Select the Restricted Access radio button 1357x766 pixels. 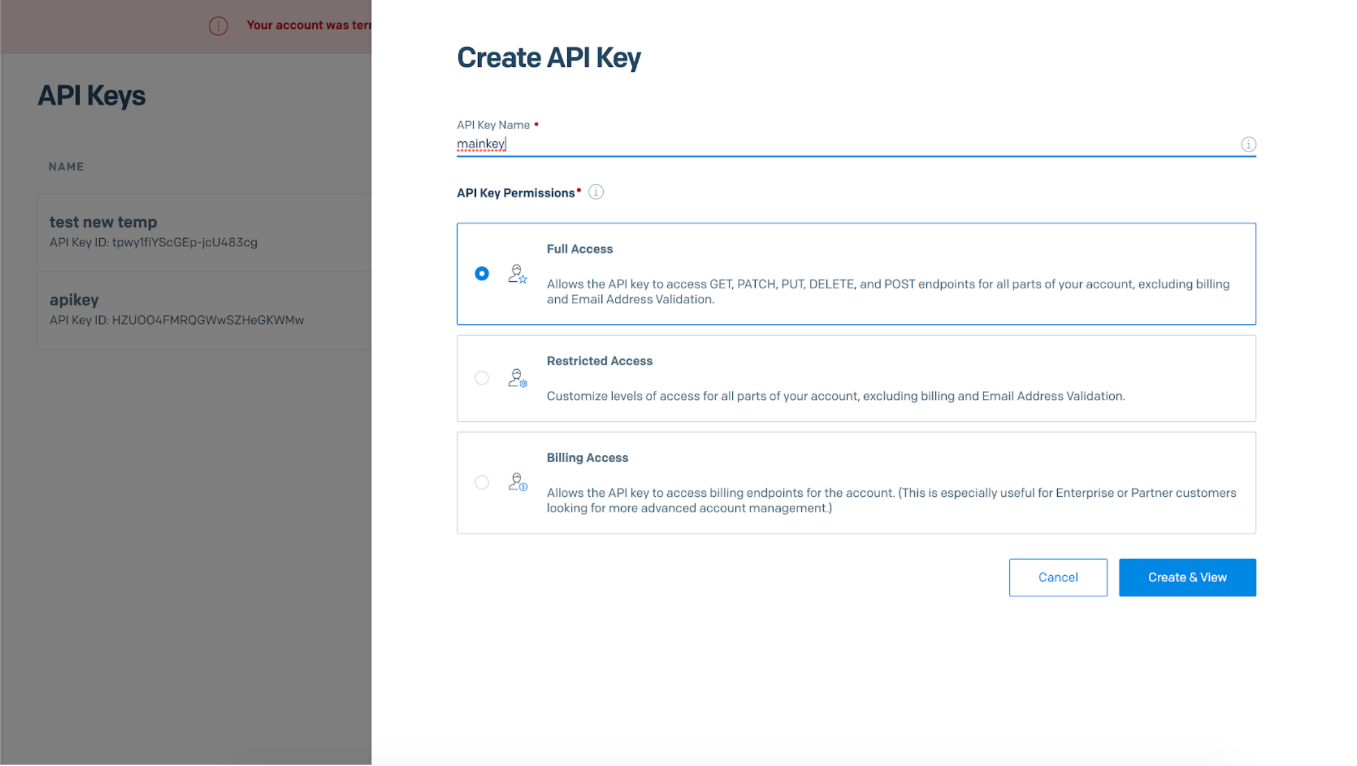point(482,378)
